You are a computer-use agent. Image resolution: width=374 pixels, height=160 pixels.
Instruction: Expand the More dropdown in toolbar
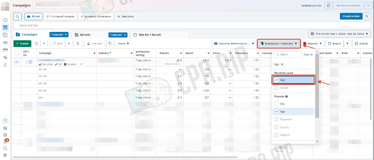[124, 44]
